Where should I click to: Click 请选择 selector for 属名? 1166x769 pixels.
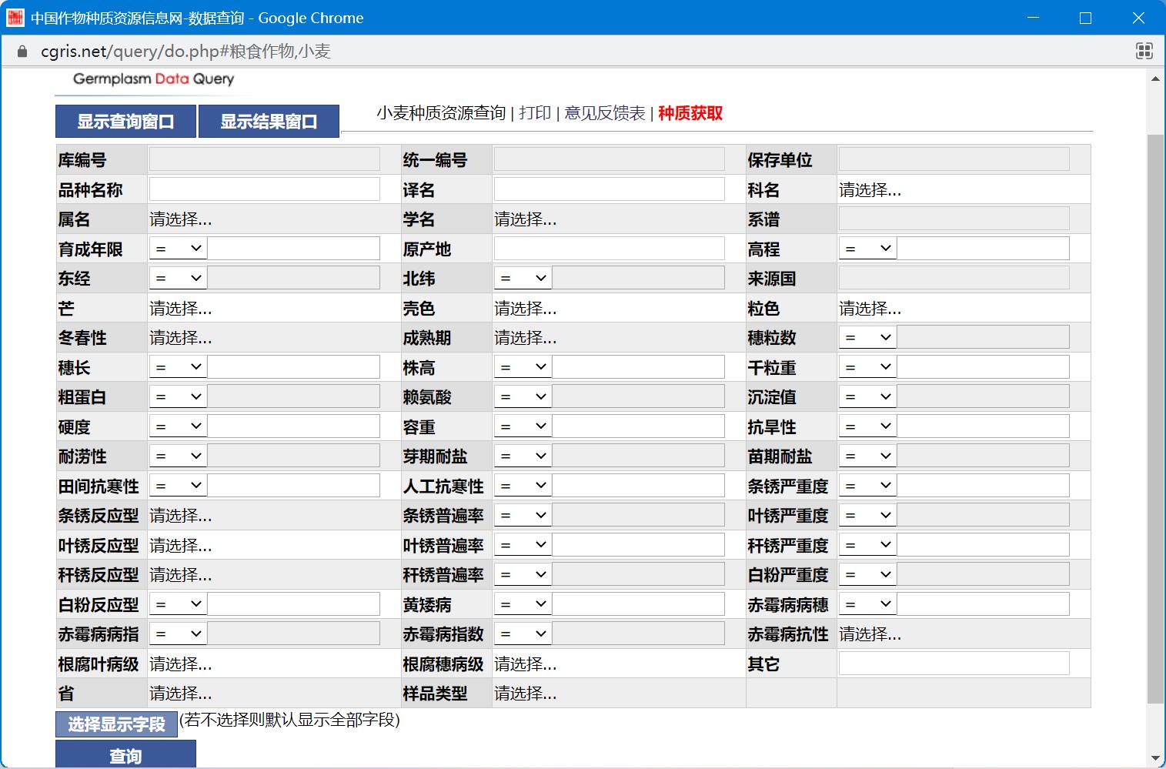(x=180, y=219)
